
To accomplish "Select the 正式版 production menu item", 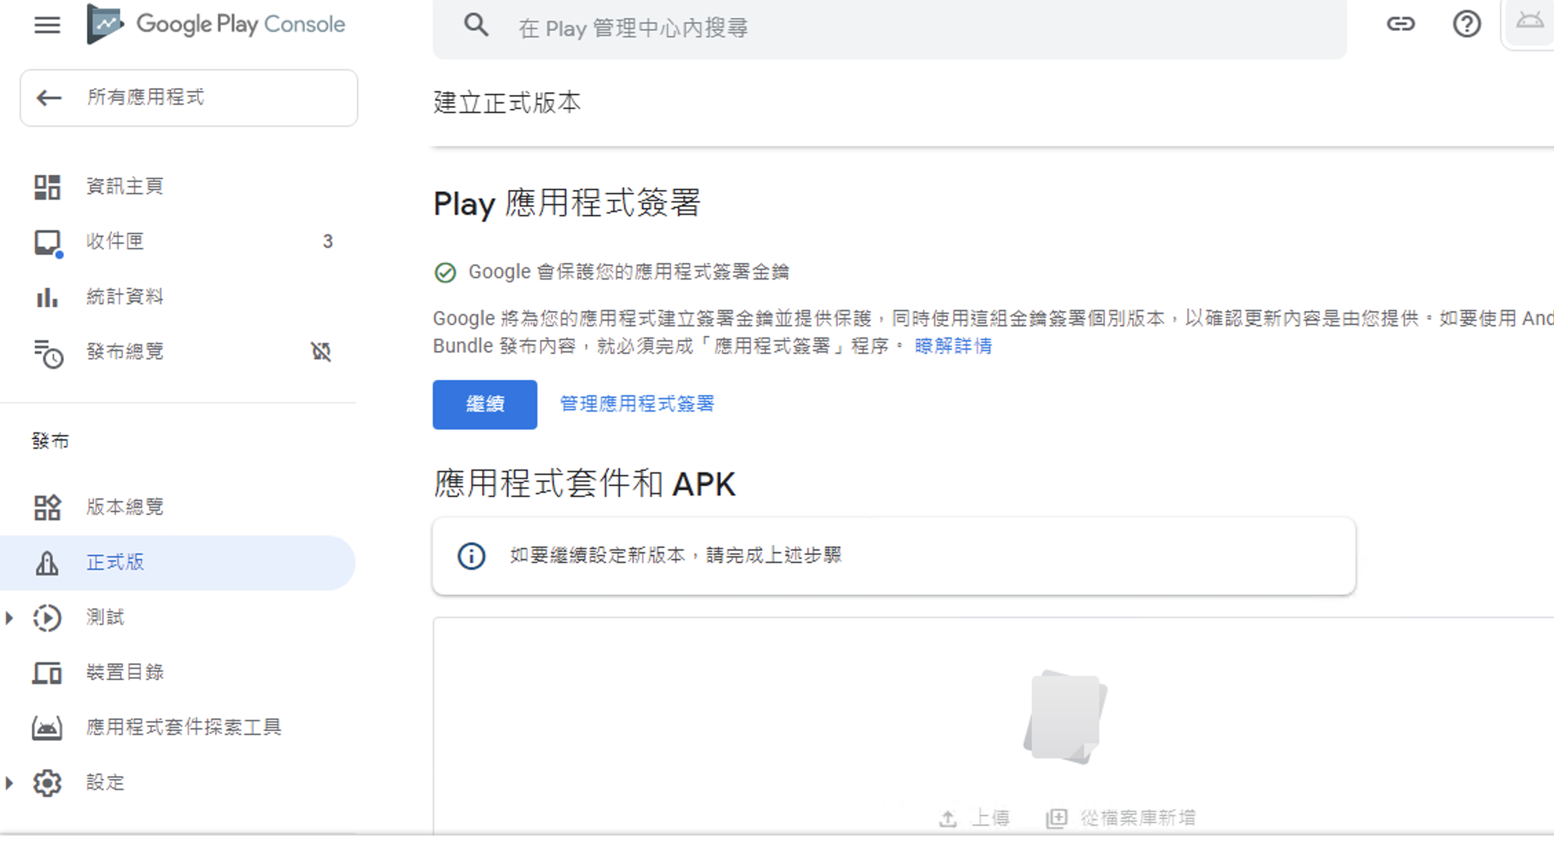I will (116, 562).
